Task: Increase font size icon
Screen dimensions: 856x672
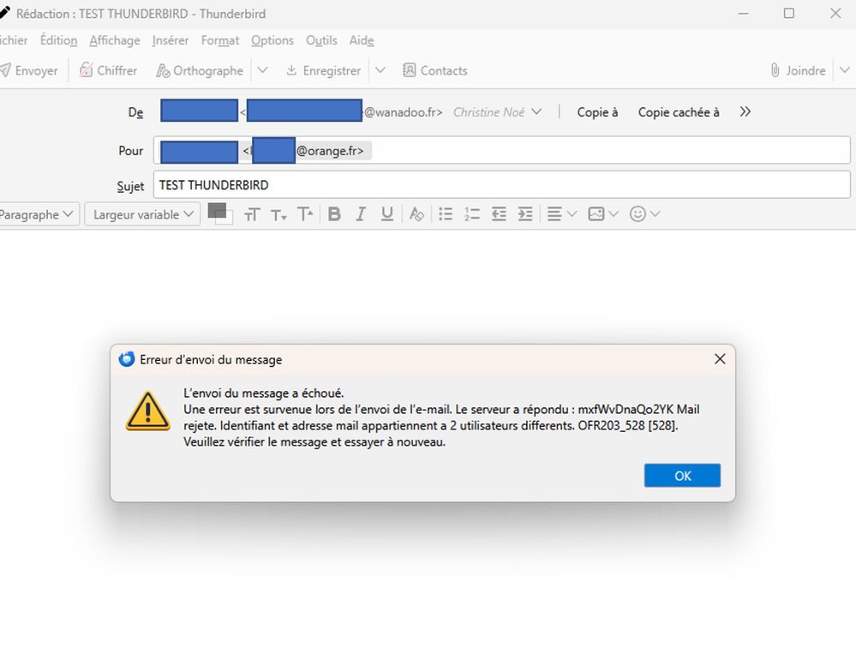Action: (x=305, y=214)
